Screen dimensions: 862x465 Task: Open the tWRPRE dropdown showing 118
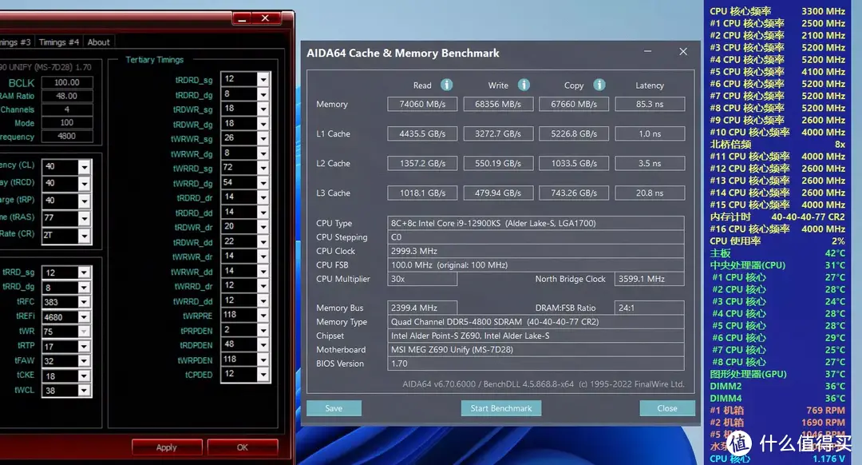click(x=263, y=316)
